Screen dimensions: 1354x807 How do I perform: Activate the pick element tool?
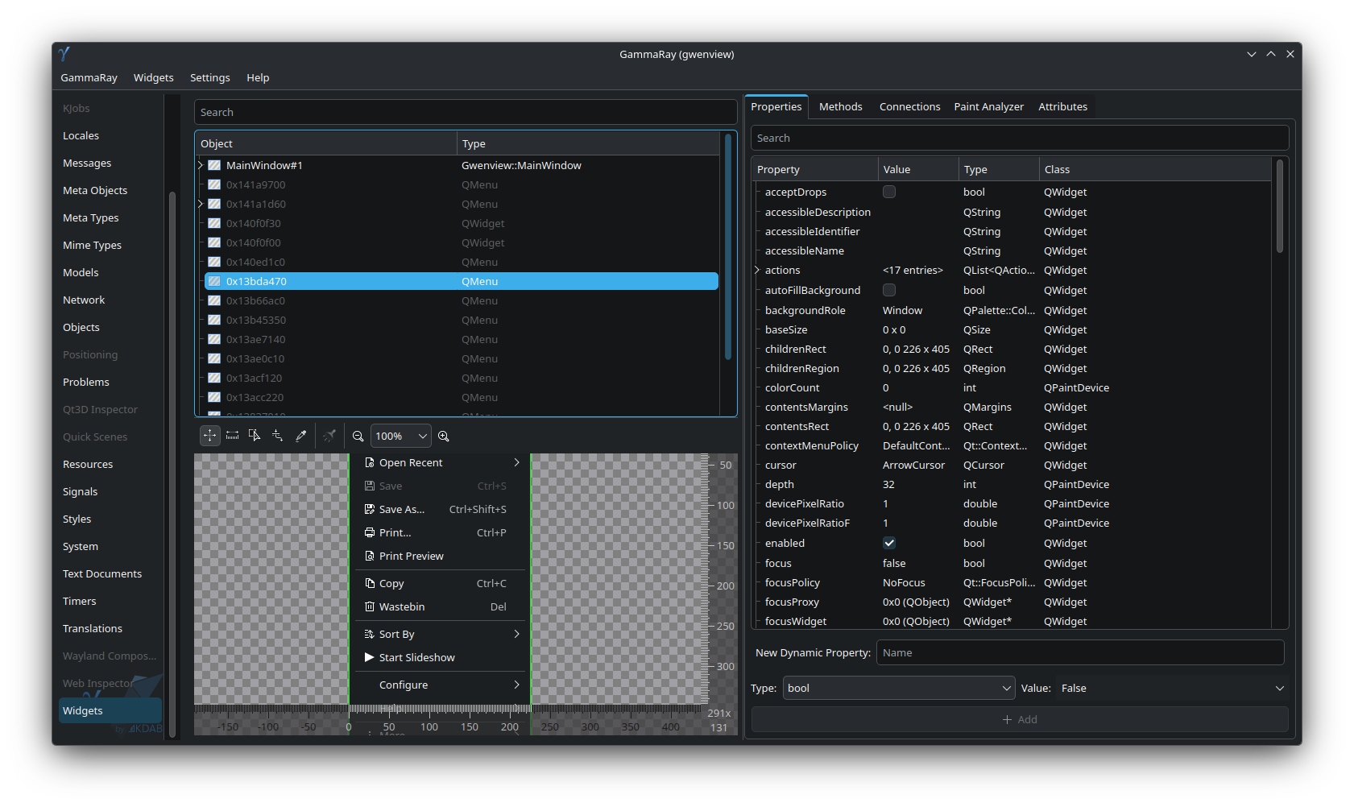click(x=255, y=436)
